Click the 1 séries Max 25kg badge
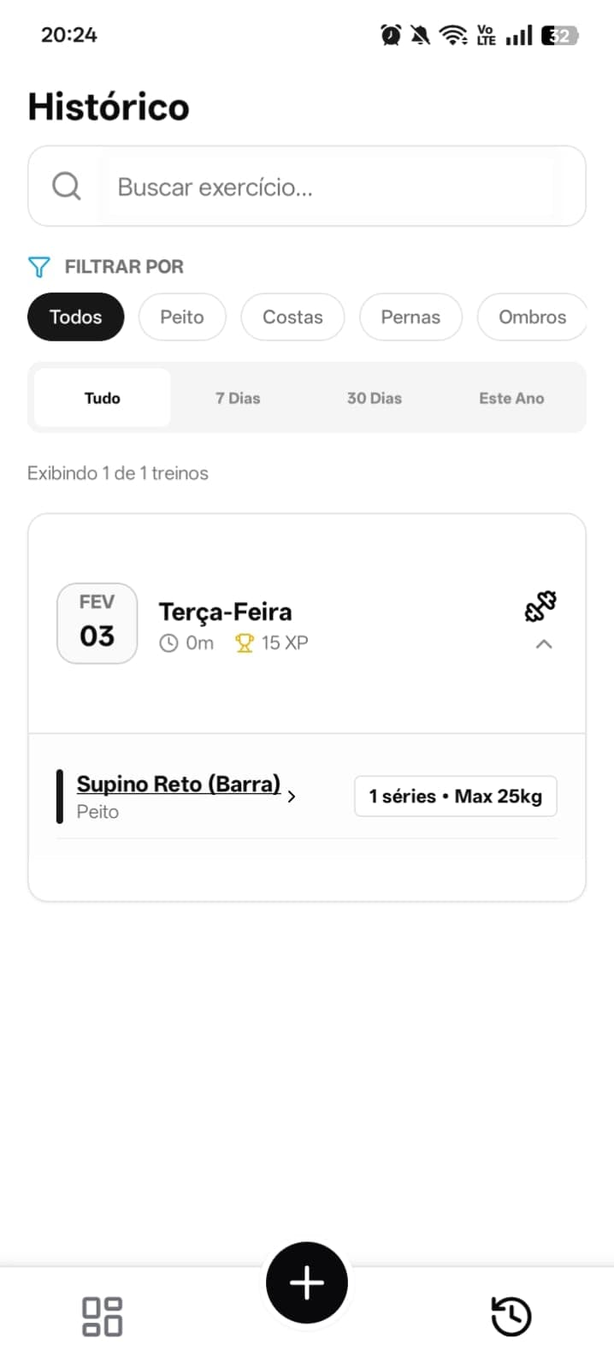 [455, 797]
